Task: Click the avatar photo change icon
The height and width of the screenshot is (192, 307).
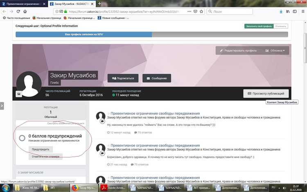Action: [x=18, y=94]
